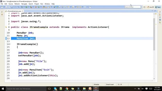Click the Previous Annotation toolbar icon
Viewport: 162px width, 91px height.
(x=73, y=7)
